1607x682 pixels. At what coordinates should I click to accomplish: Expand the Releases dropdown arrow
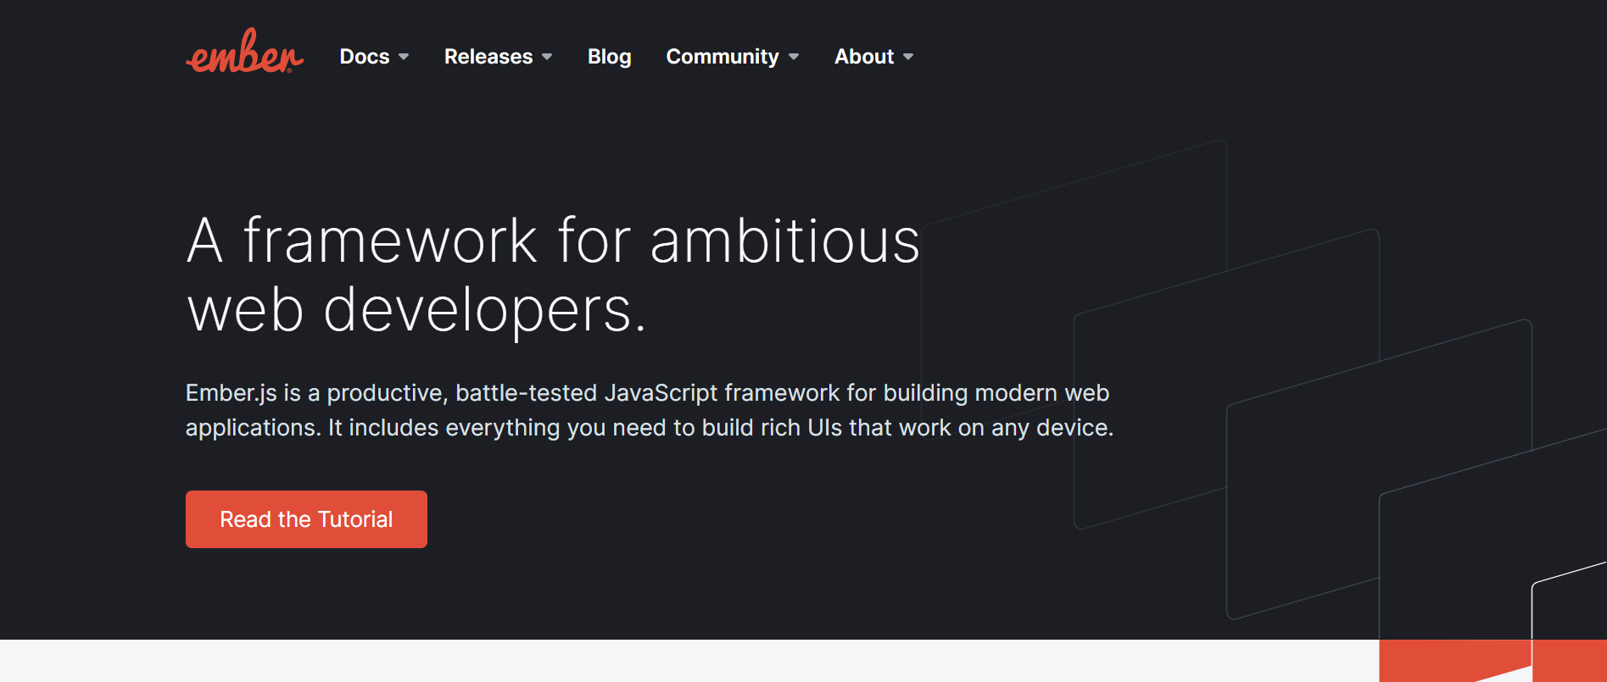tap(547, 57)
